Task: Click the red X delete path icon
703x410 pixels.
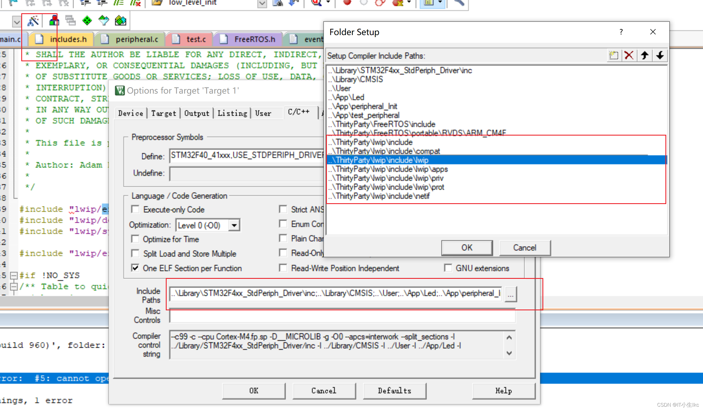Action: [x=628, y=55]
